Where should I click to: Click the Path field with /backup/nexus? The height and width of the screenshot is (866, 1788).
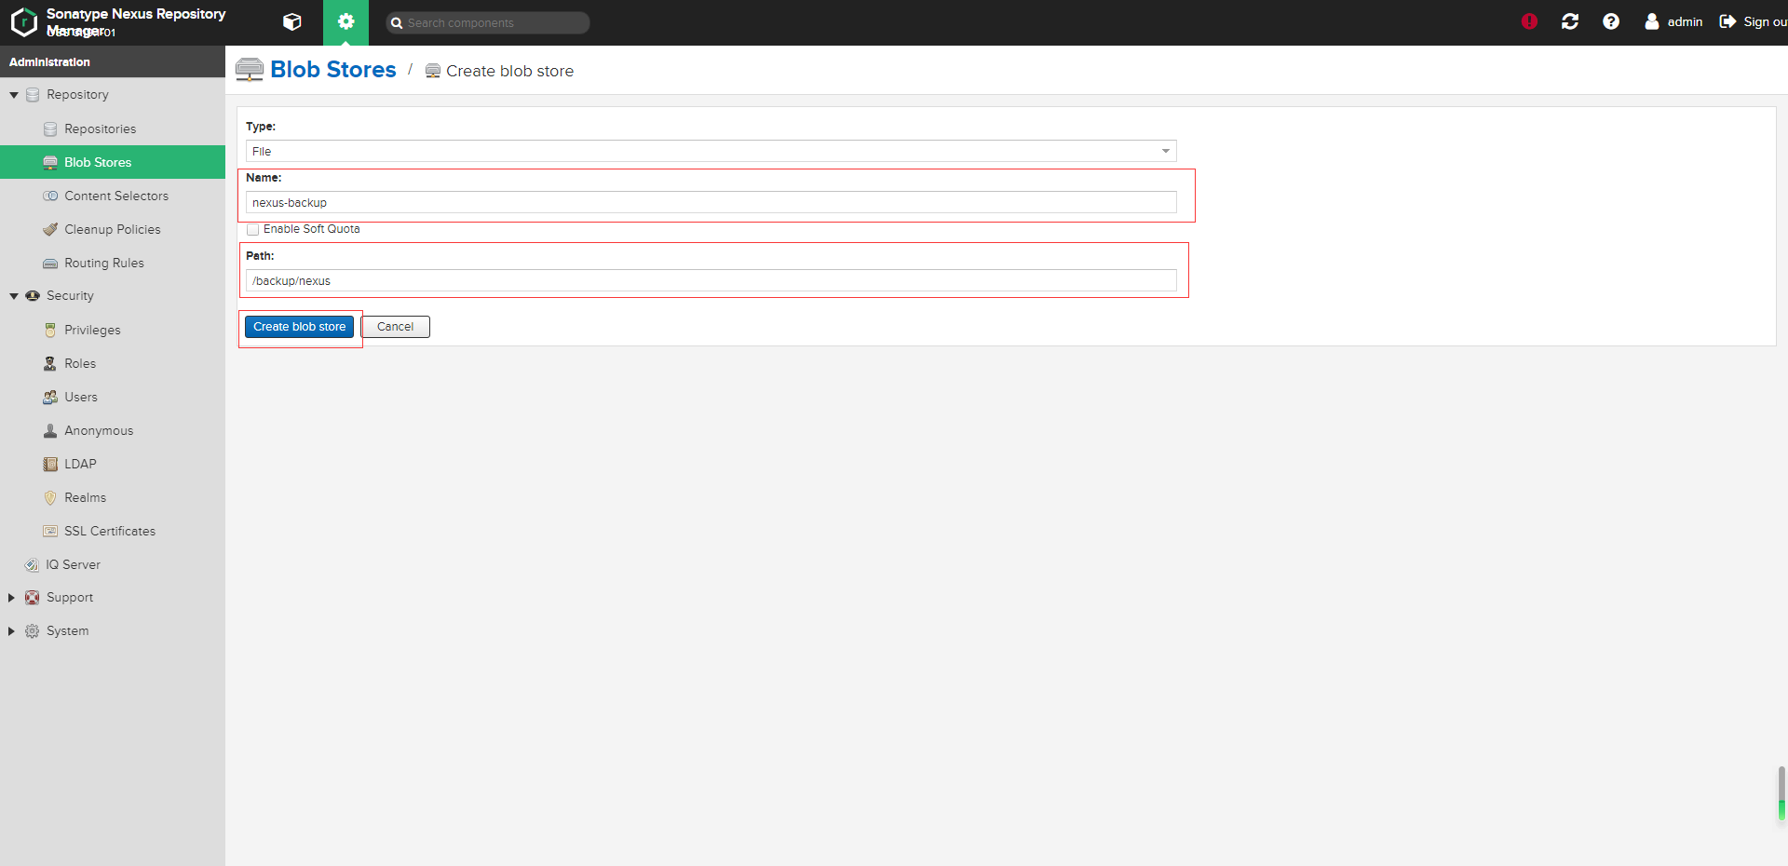coord(711,280)
